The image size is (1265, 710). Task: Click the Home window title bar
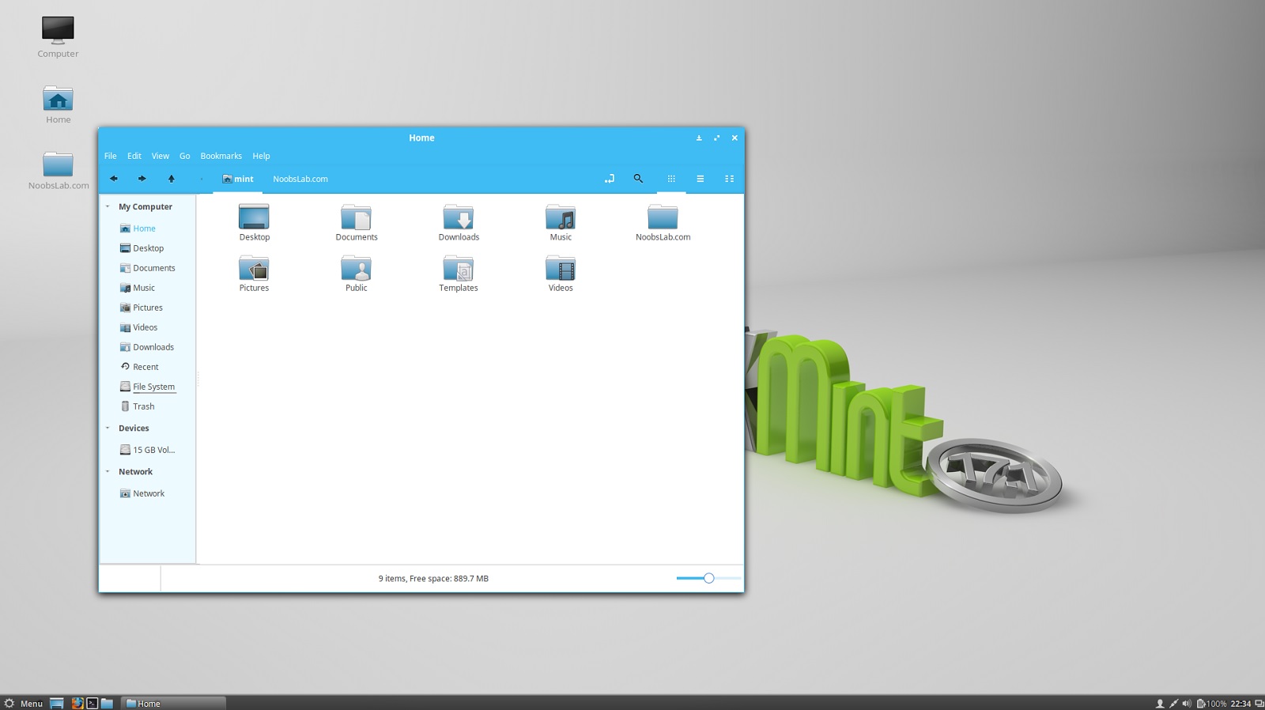click(x=421, y=138)
